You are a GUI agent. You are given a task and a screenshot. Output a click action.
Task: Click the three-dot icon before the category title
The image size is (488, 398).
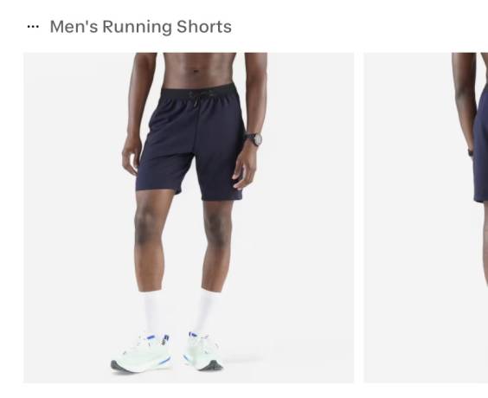click(x=33, y=27)
